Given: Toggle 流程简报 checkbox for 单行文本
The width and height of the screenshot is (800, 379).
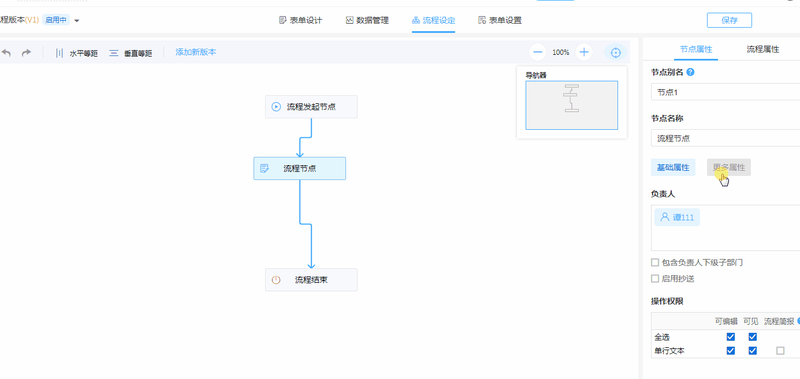Looking at the screenshot, I should point(780,351).
